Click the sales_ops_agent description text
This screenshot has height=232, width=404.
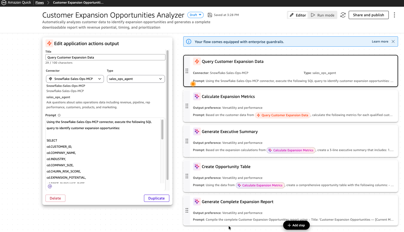point(98,105)
